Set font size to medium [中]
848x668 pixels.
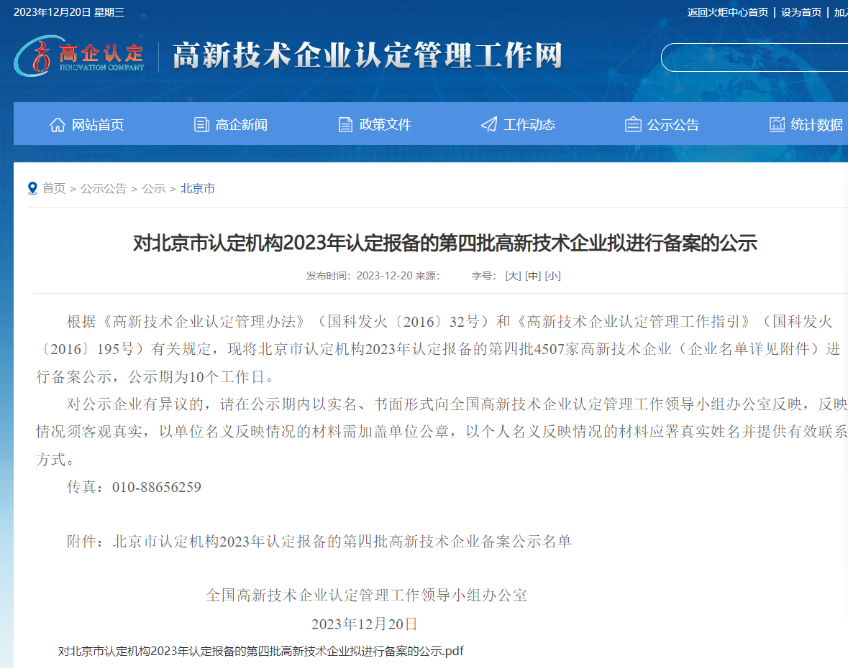(533, 276)
